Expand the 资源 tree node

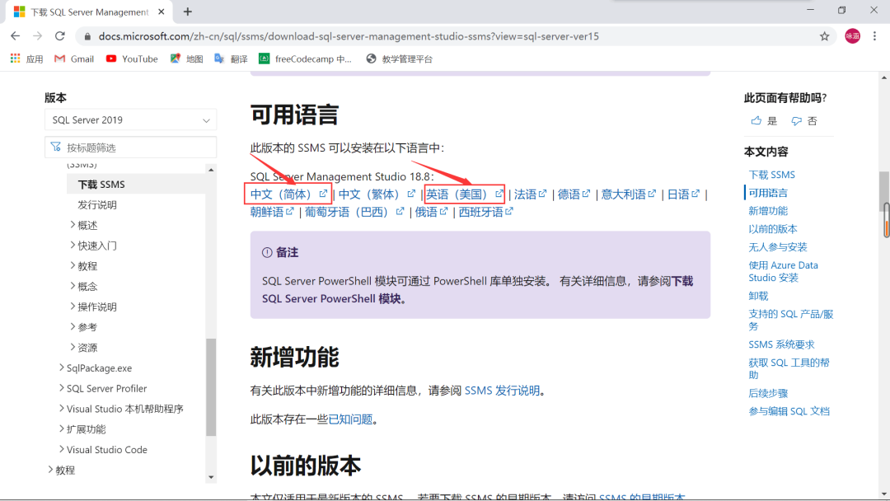(x=73, y=347)
